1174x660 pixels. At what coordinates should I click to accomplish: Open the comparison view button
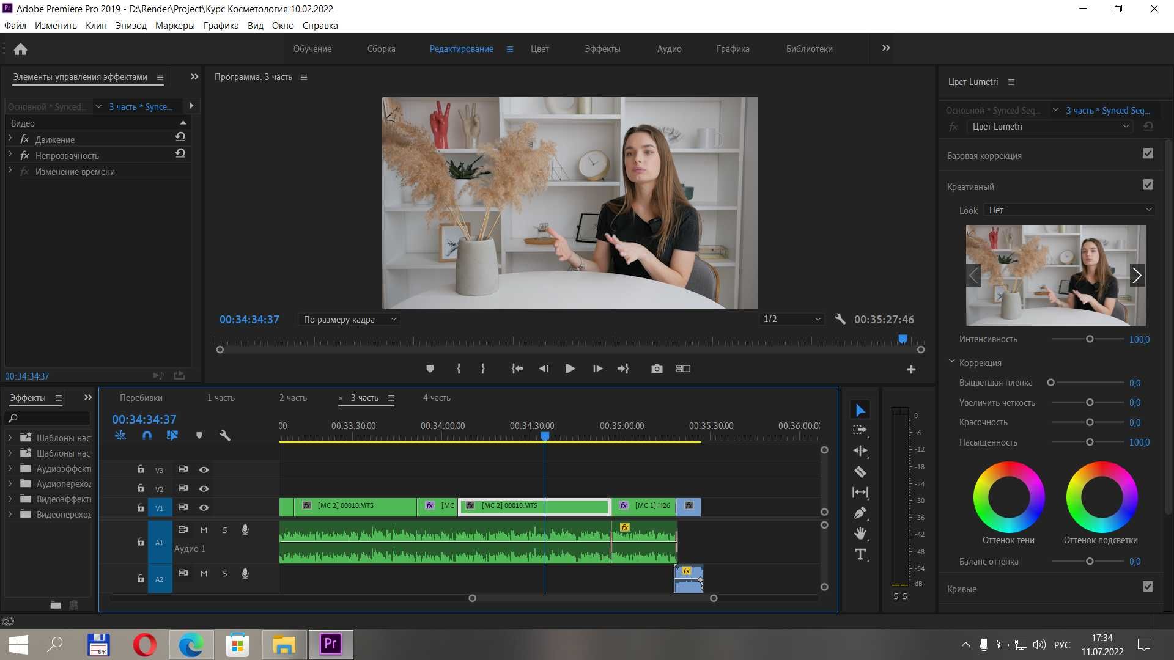(683, 369)
